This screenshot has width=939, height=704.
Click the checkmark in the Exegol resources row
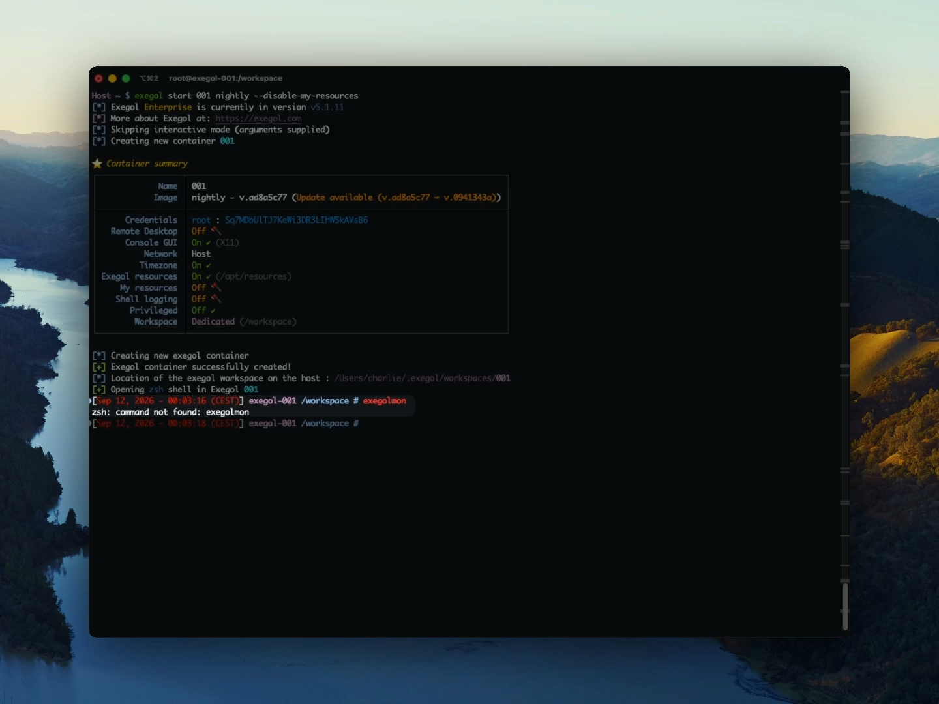coord(208,277)
